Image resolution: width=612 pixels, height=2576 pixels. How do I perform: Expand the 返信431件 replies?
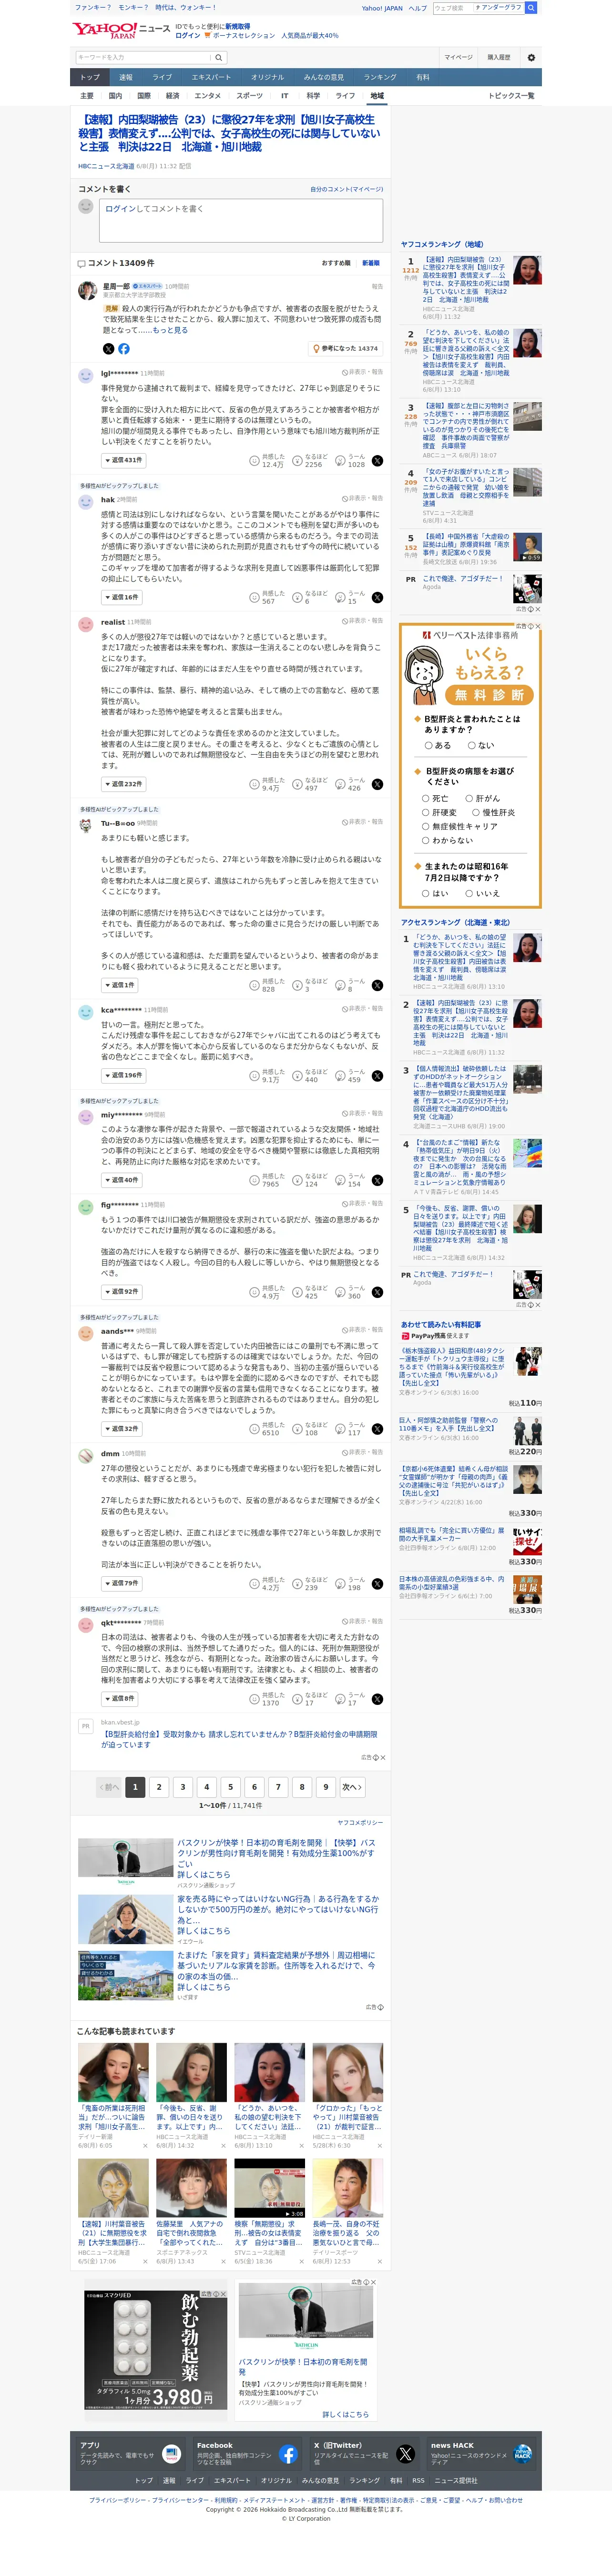[123, 460]
